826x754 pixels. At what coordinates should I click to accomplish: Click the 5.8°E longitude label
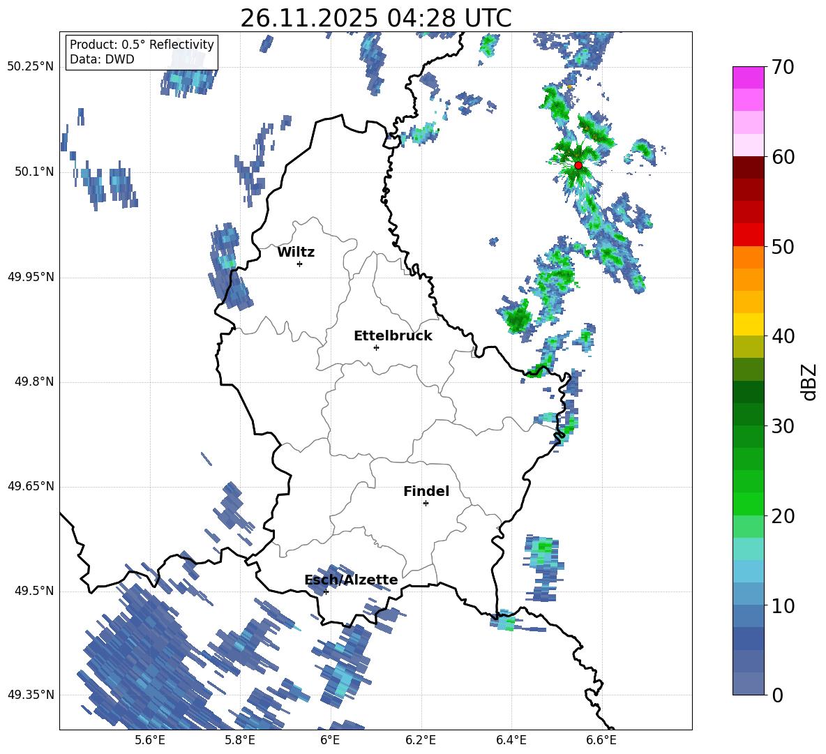point(240,740)
